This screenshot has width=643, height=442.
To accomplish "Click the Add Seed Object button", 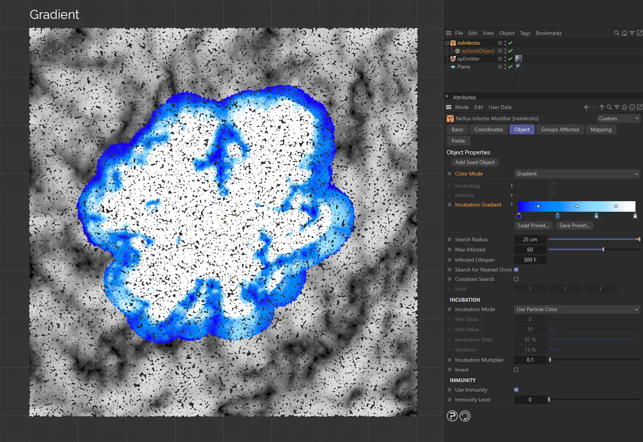I will click(x=475, y=162).
